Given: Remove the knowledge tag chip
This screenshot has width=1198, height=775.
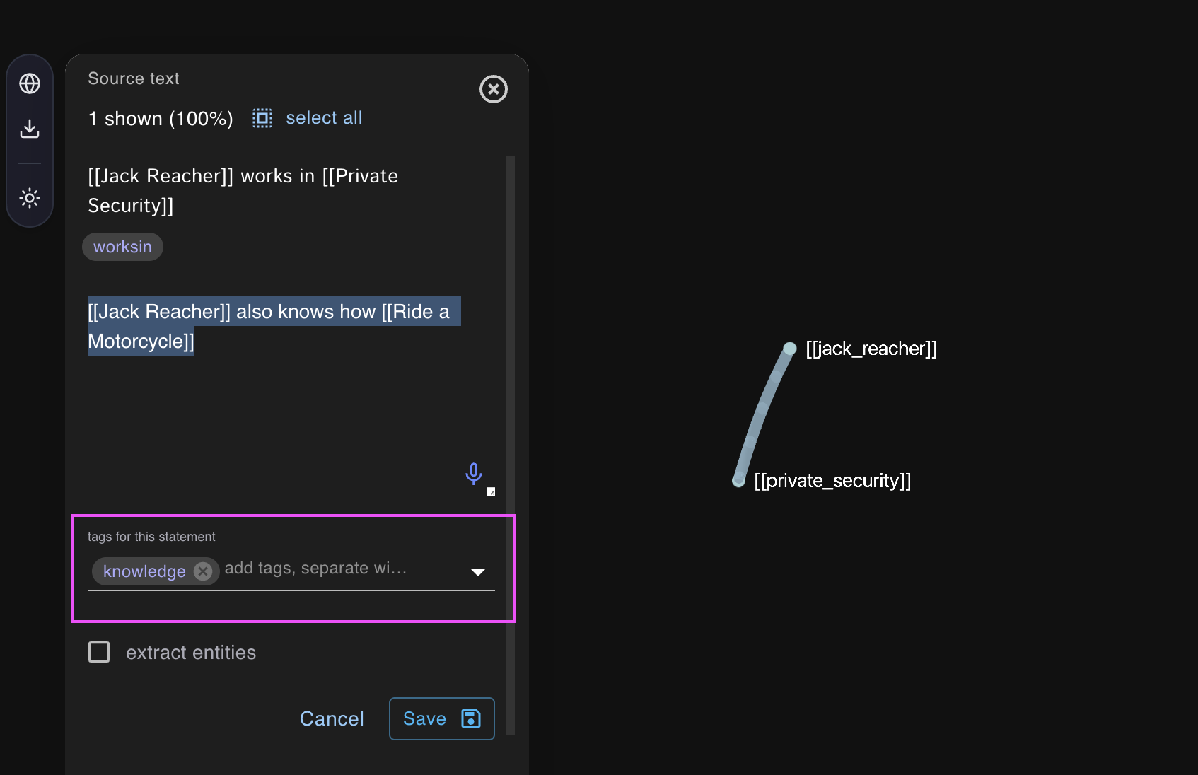Looking at the screenshot, I should pyautogui.click(x=203, y=571).
